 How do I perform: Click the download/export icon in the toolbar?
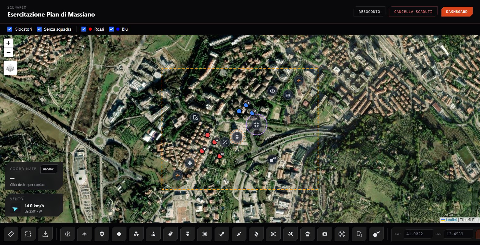(45, 234)
